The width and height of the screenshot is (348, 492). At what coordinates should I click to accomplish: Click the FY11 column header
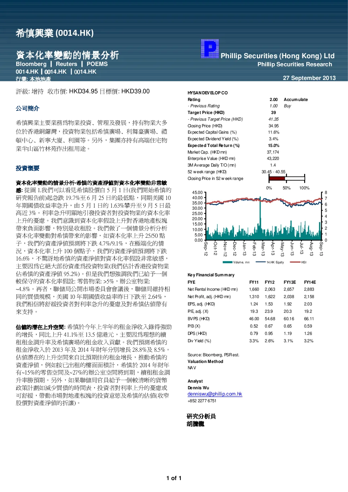coord(254,282)
